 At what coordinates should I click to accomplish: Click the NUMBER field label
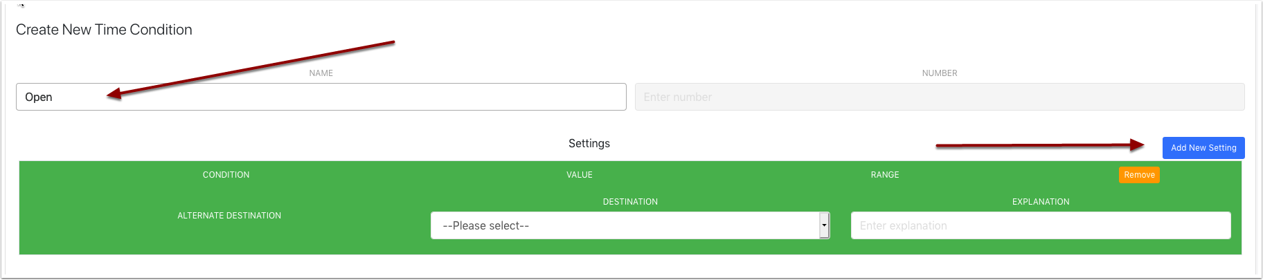[x=939, y=73]
